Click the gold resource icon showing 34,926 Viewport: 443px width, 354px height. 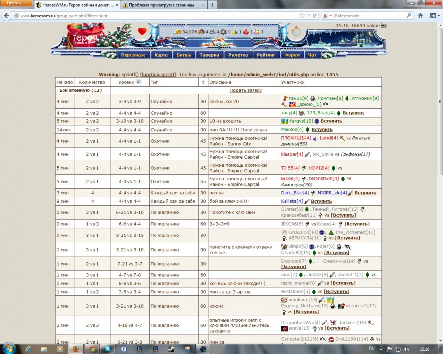(178, 32)
